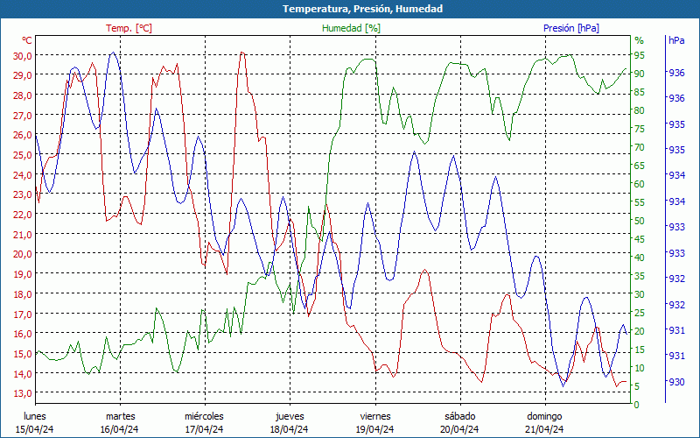
Task: Click the 'miércoles' day label
Action: pos(205,417)
